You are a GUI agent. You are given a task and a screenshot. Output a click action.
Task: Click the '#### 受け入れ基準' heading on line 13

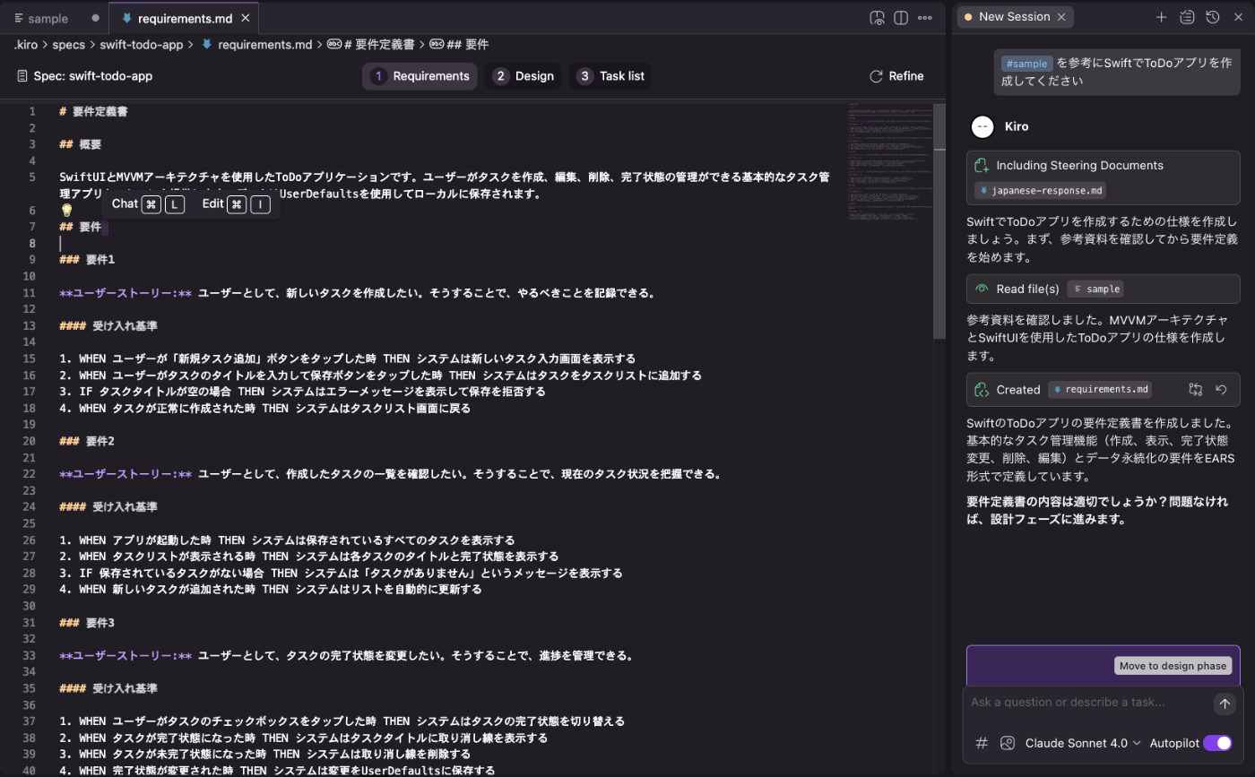pos(108,325)
